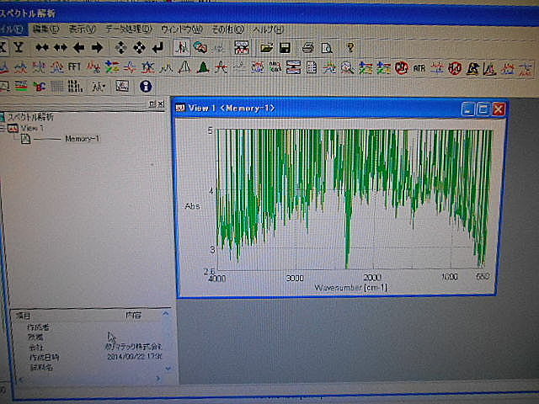Click the picture frame icon in third row
The image size is (539, 404).
coord(122,86)
